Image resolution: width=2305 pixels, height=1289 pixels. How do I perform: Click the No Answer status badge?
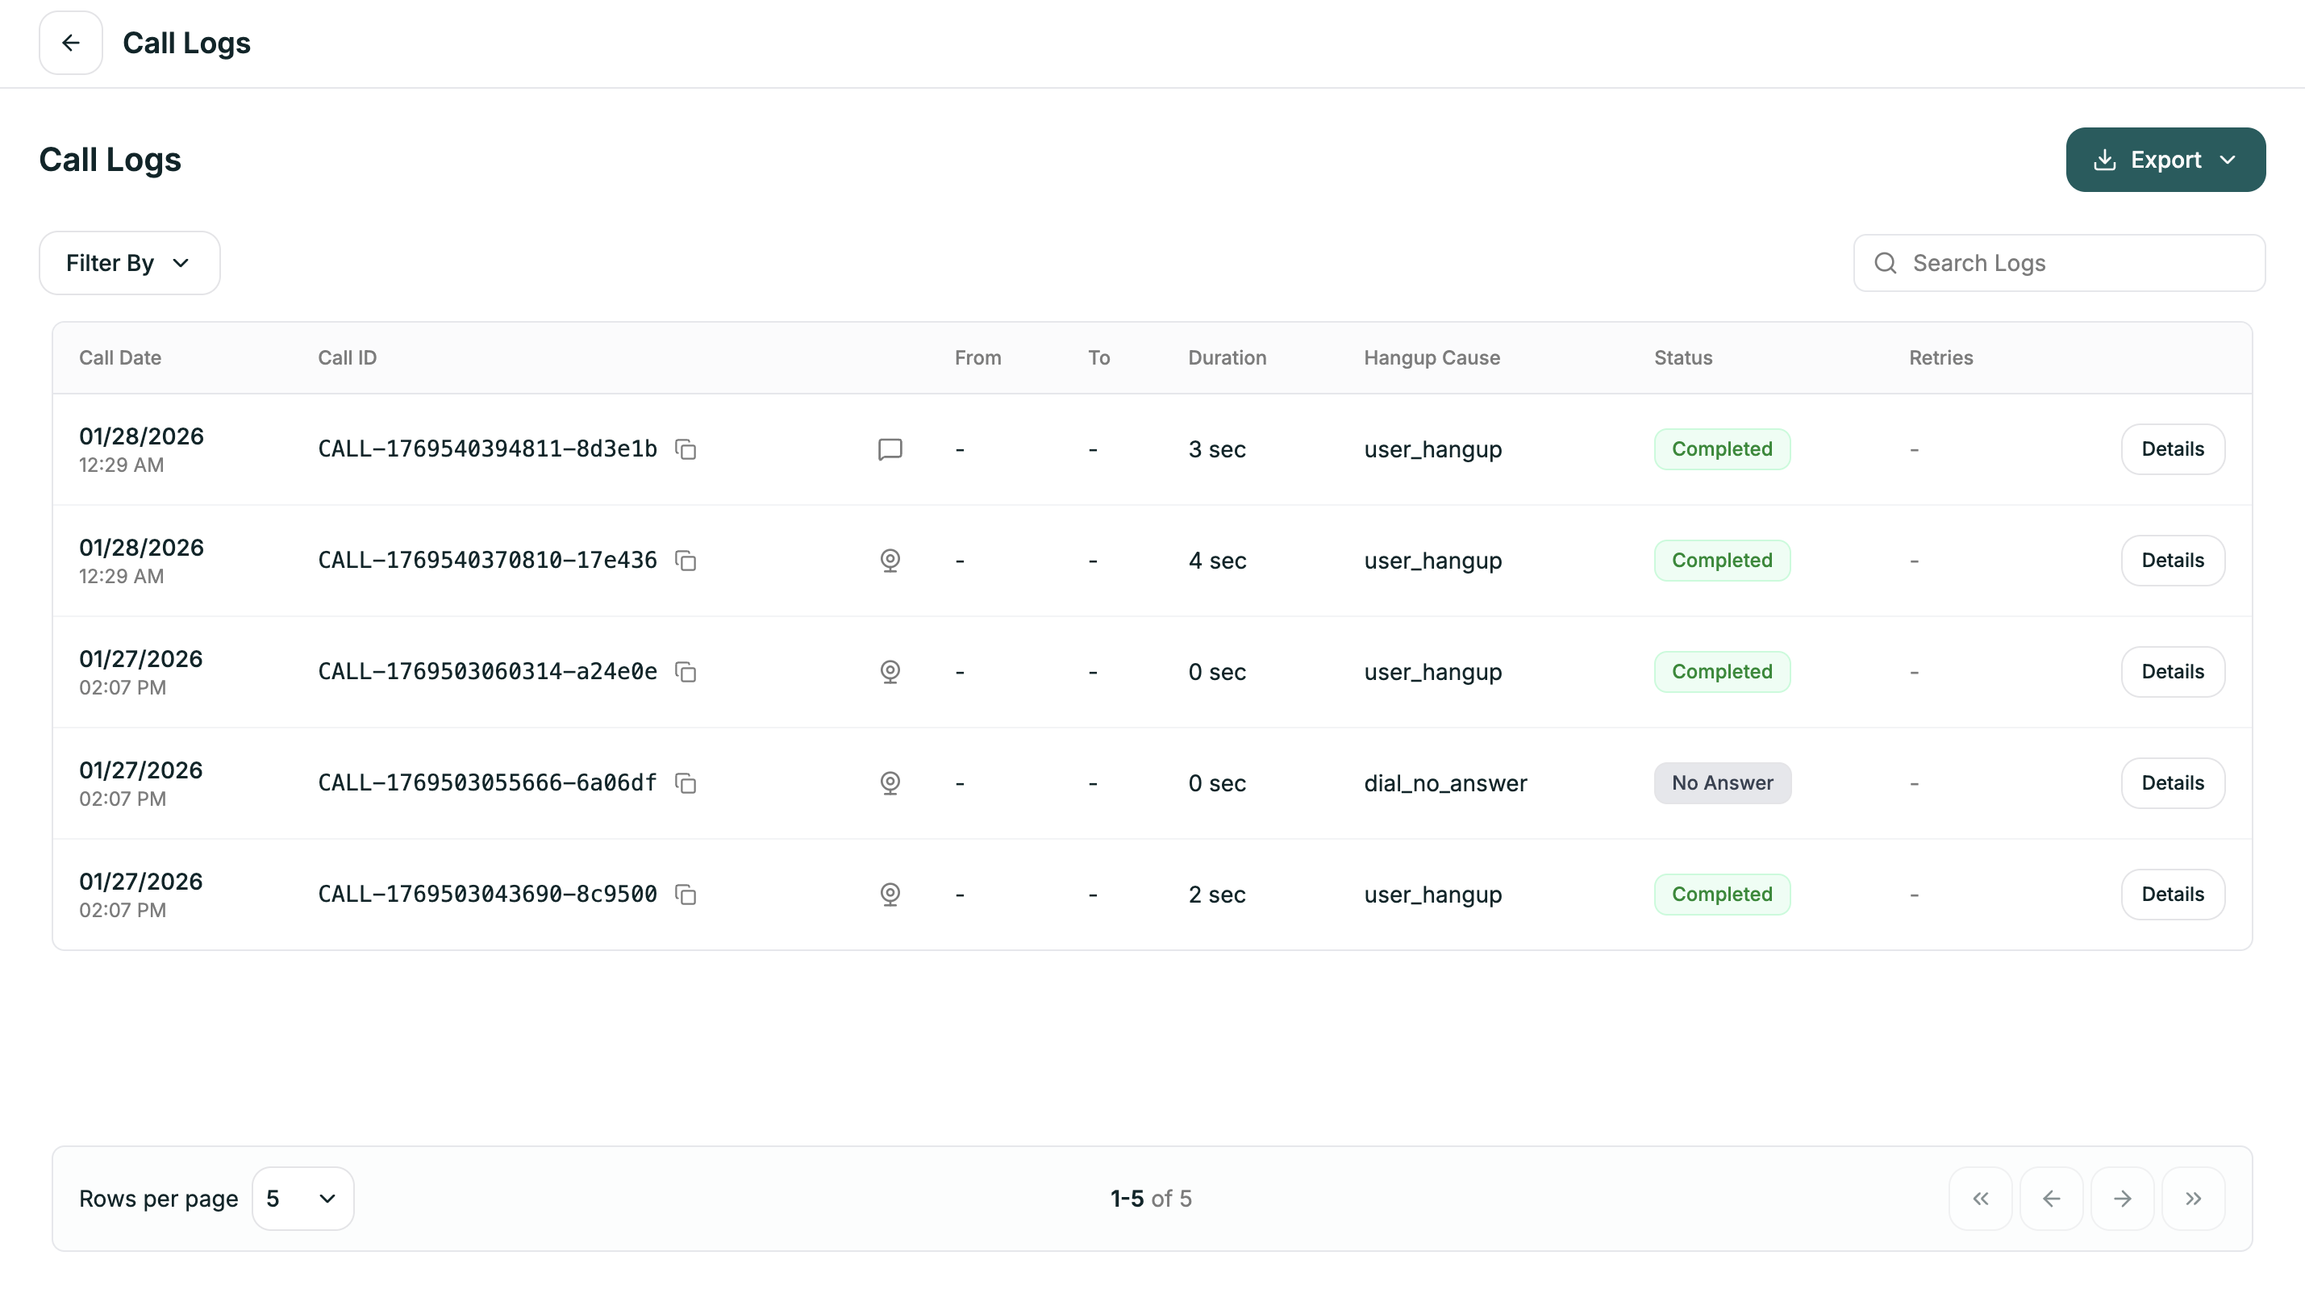pyautogui.click(x=1723, y=782)
